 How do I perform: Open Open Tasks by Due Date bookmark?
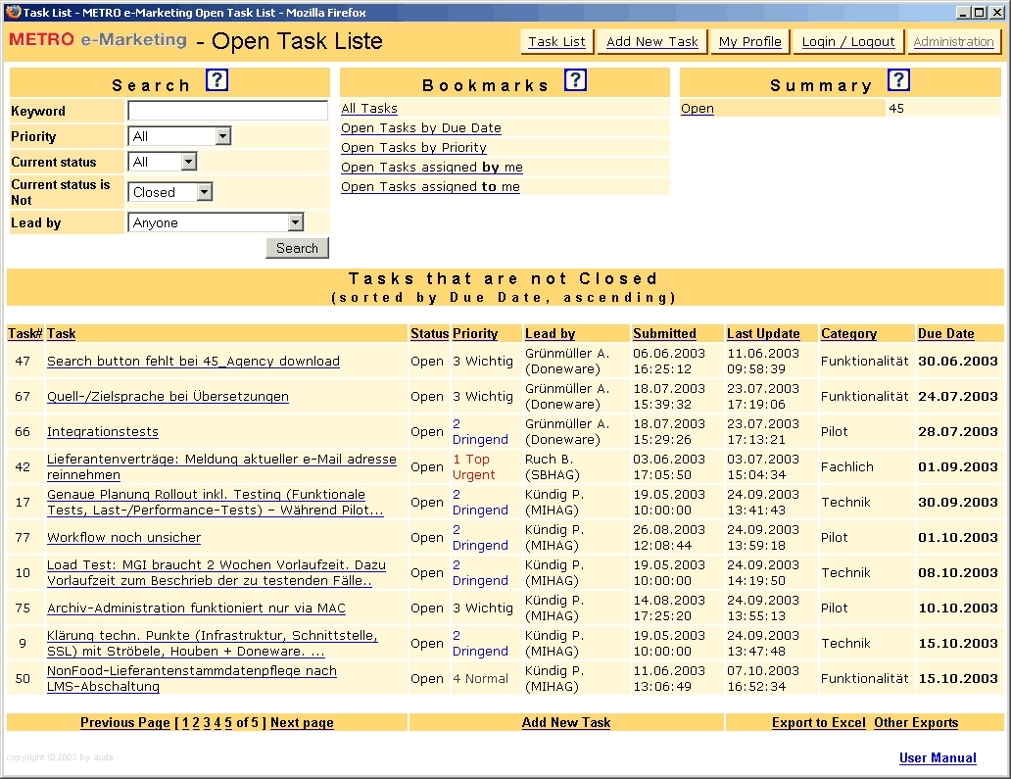(421, 127)
